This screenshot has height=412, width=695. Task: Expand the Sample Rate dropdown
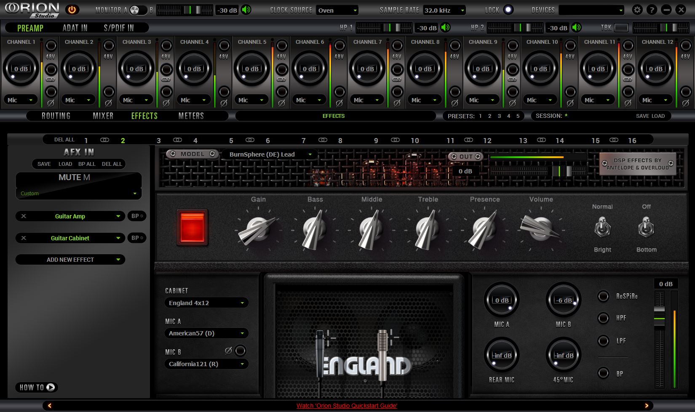444,10
